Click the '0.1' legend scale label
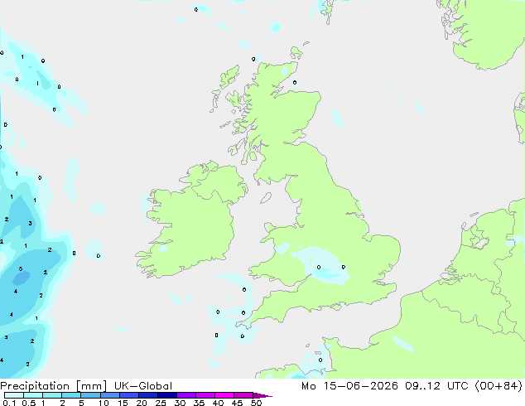The height and width of the screenshot is (406, 525). pyautogui.click(x=9, y=403)
